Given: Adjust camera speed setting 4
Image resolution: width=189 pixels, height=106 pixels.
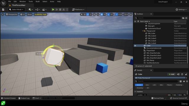Looking at the screenshot, I should point(126,14).
